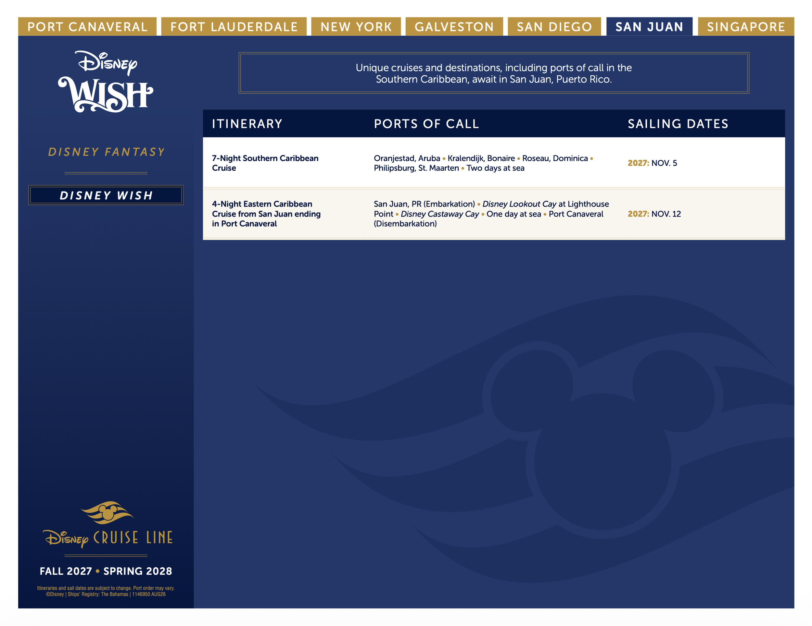812x626 pixels.
Task: Click the Roseau, Dominica port text
Action: [555, 158]
